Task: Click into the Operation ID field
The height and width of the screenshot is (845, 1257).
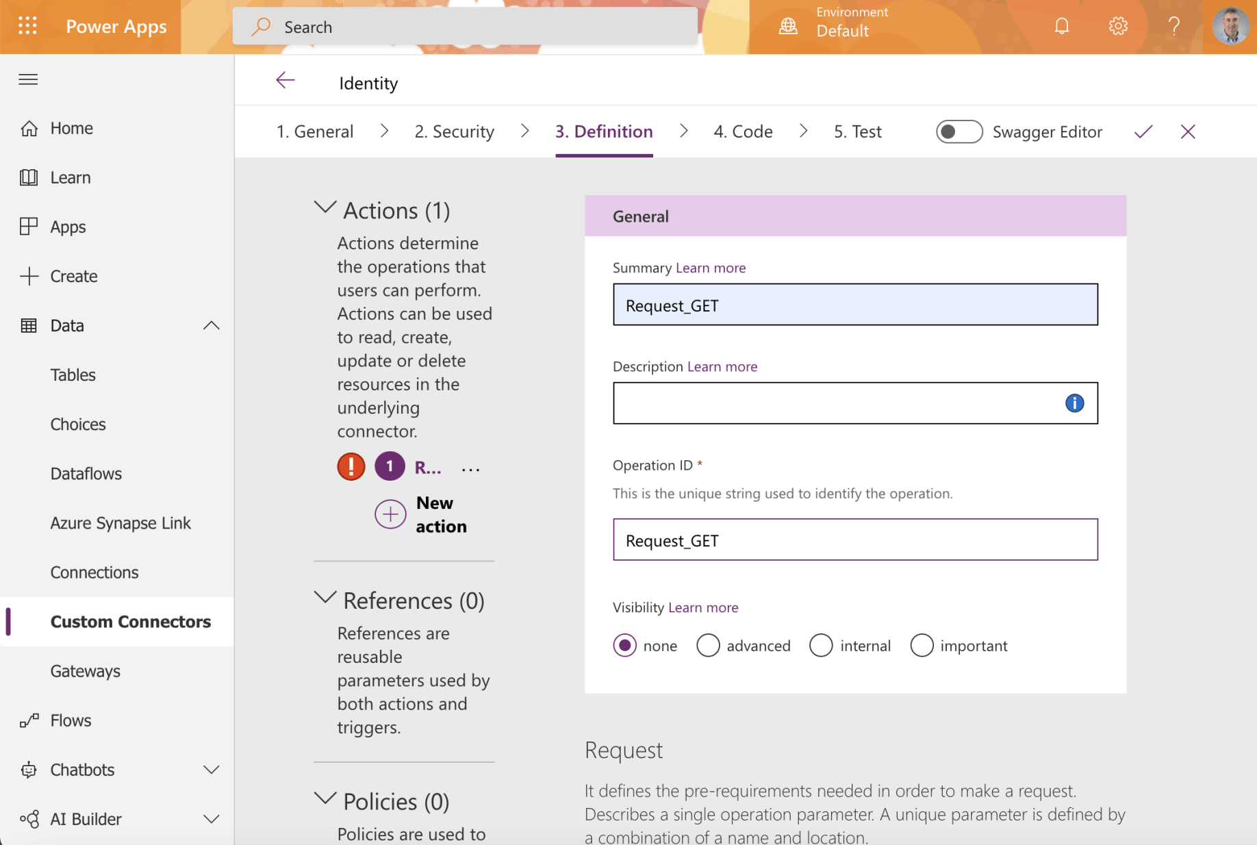Action: point(854,540)
